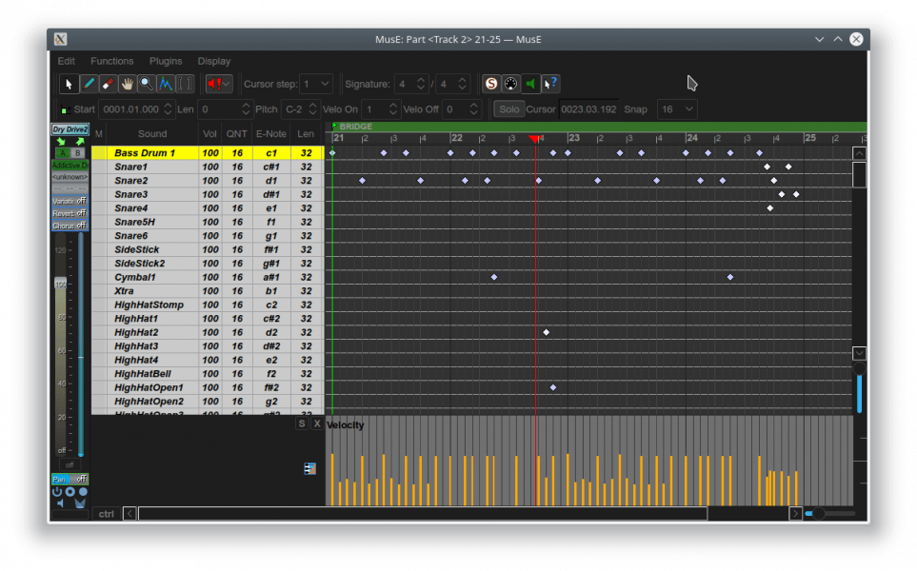917x571 pixels.
Task: Toggle the Chorus off control
Action: coord(70,226)
